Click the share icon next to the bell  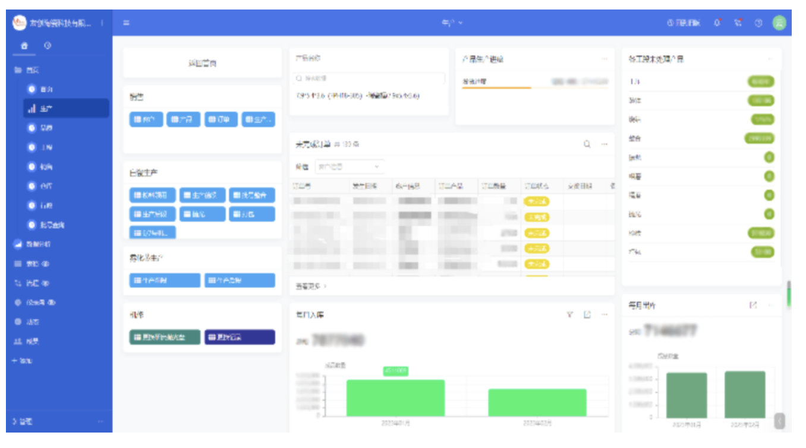click(x=738, y=23)
